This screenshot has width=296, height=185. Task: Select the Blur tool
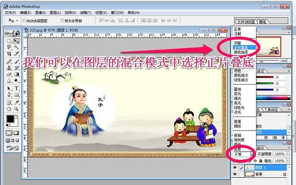pyautogui.click(x=9, y=81)
